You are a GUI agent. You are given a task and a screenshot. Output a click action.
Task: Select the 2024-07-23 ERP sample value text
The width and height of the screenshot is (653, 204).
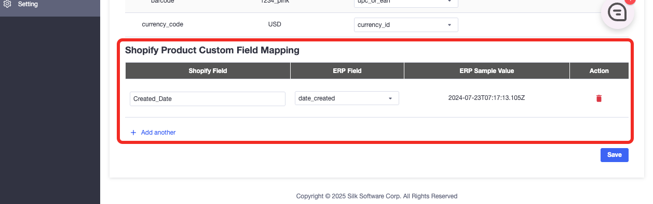[x=487, y=98]
